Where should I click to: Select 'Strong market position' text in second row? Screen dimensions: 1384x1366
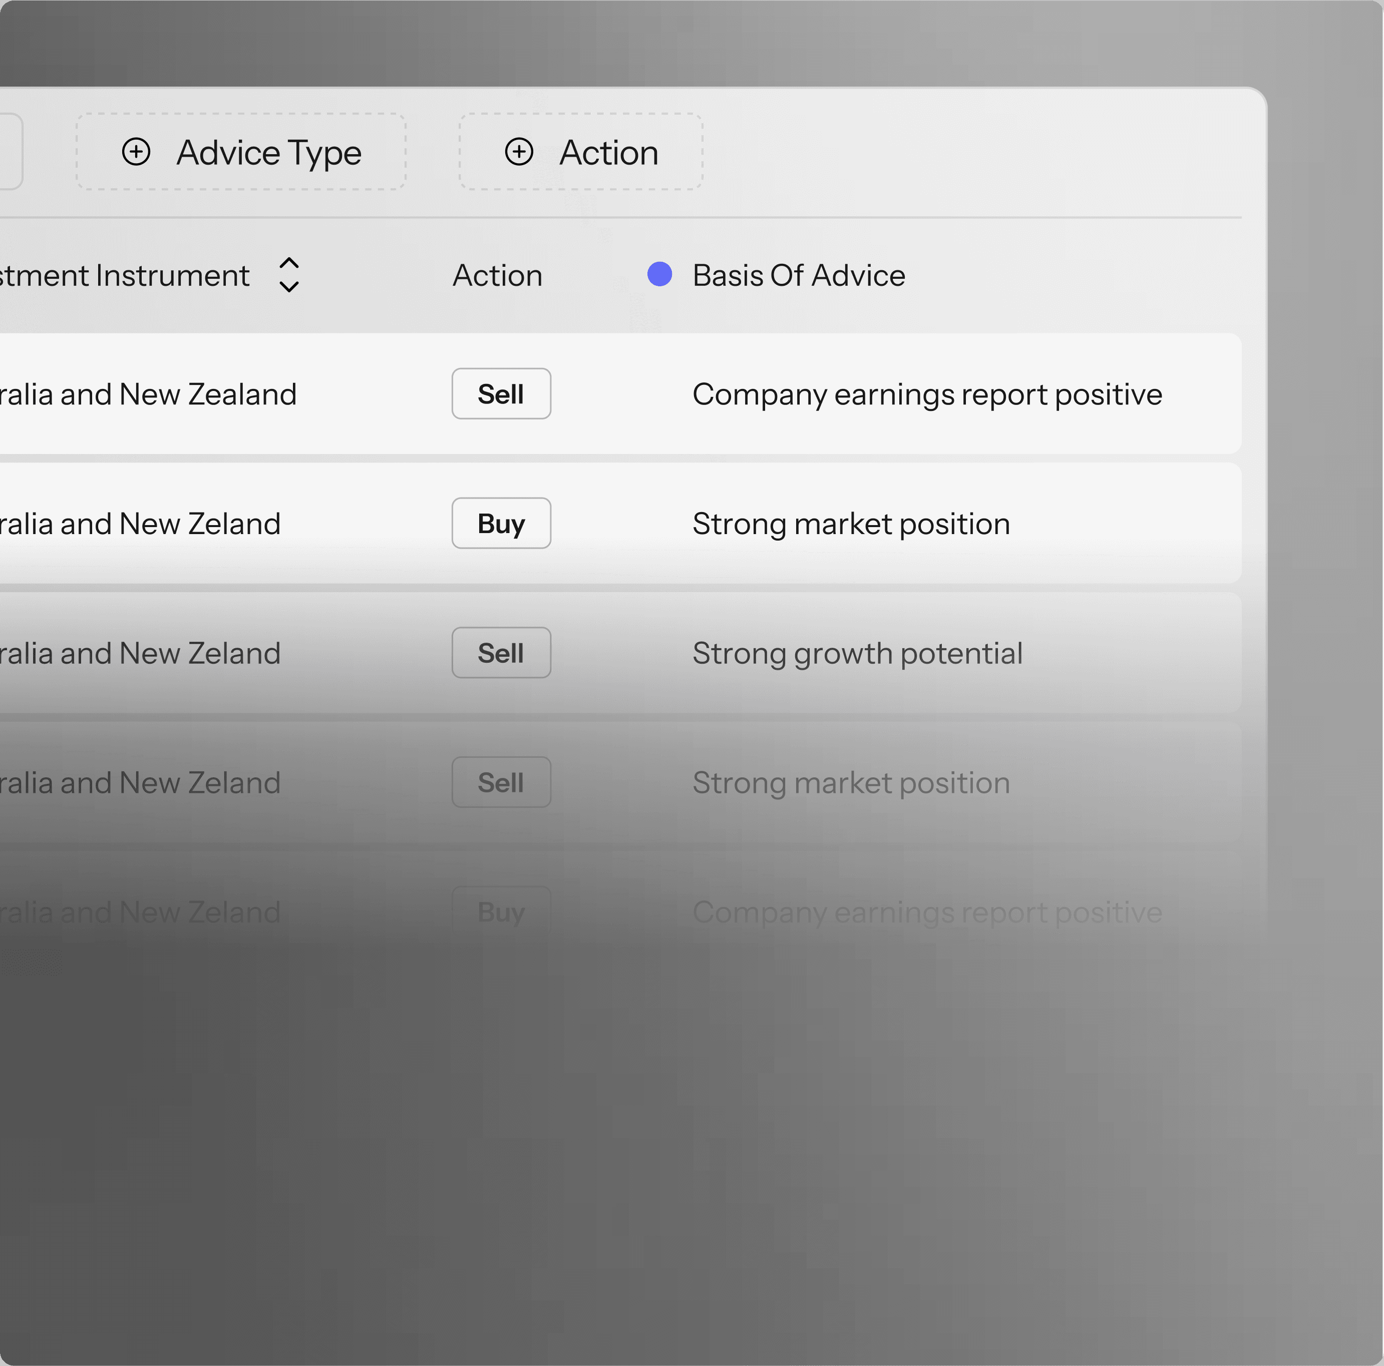point(850,524)
